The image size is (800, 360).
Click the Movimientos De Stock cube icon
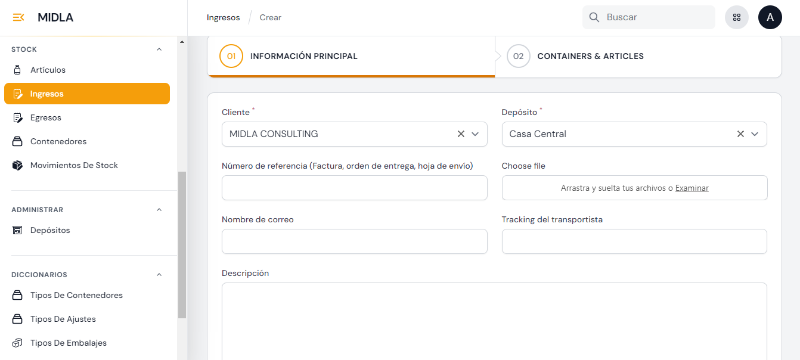[x=18, y=165]
